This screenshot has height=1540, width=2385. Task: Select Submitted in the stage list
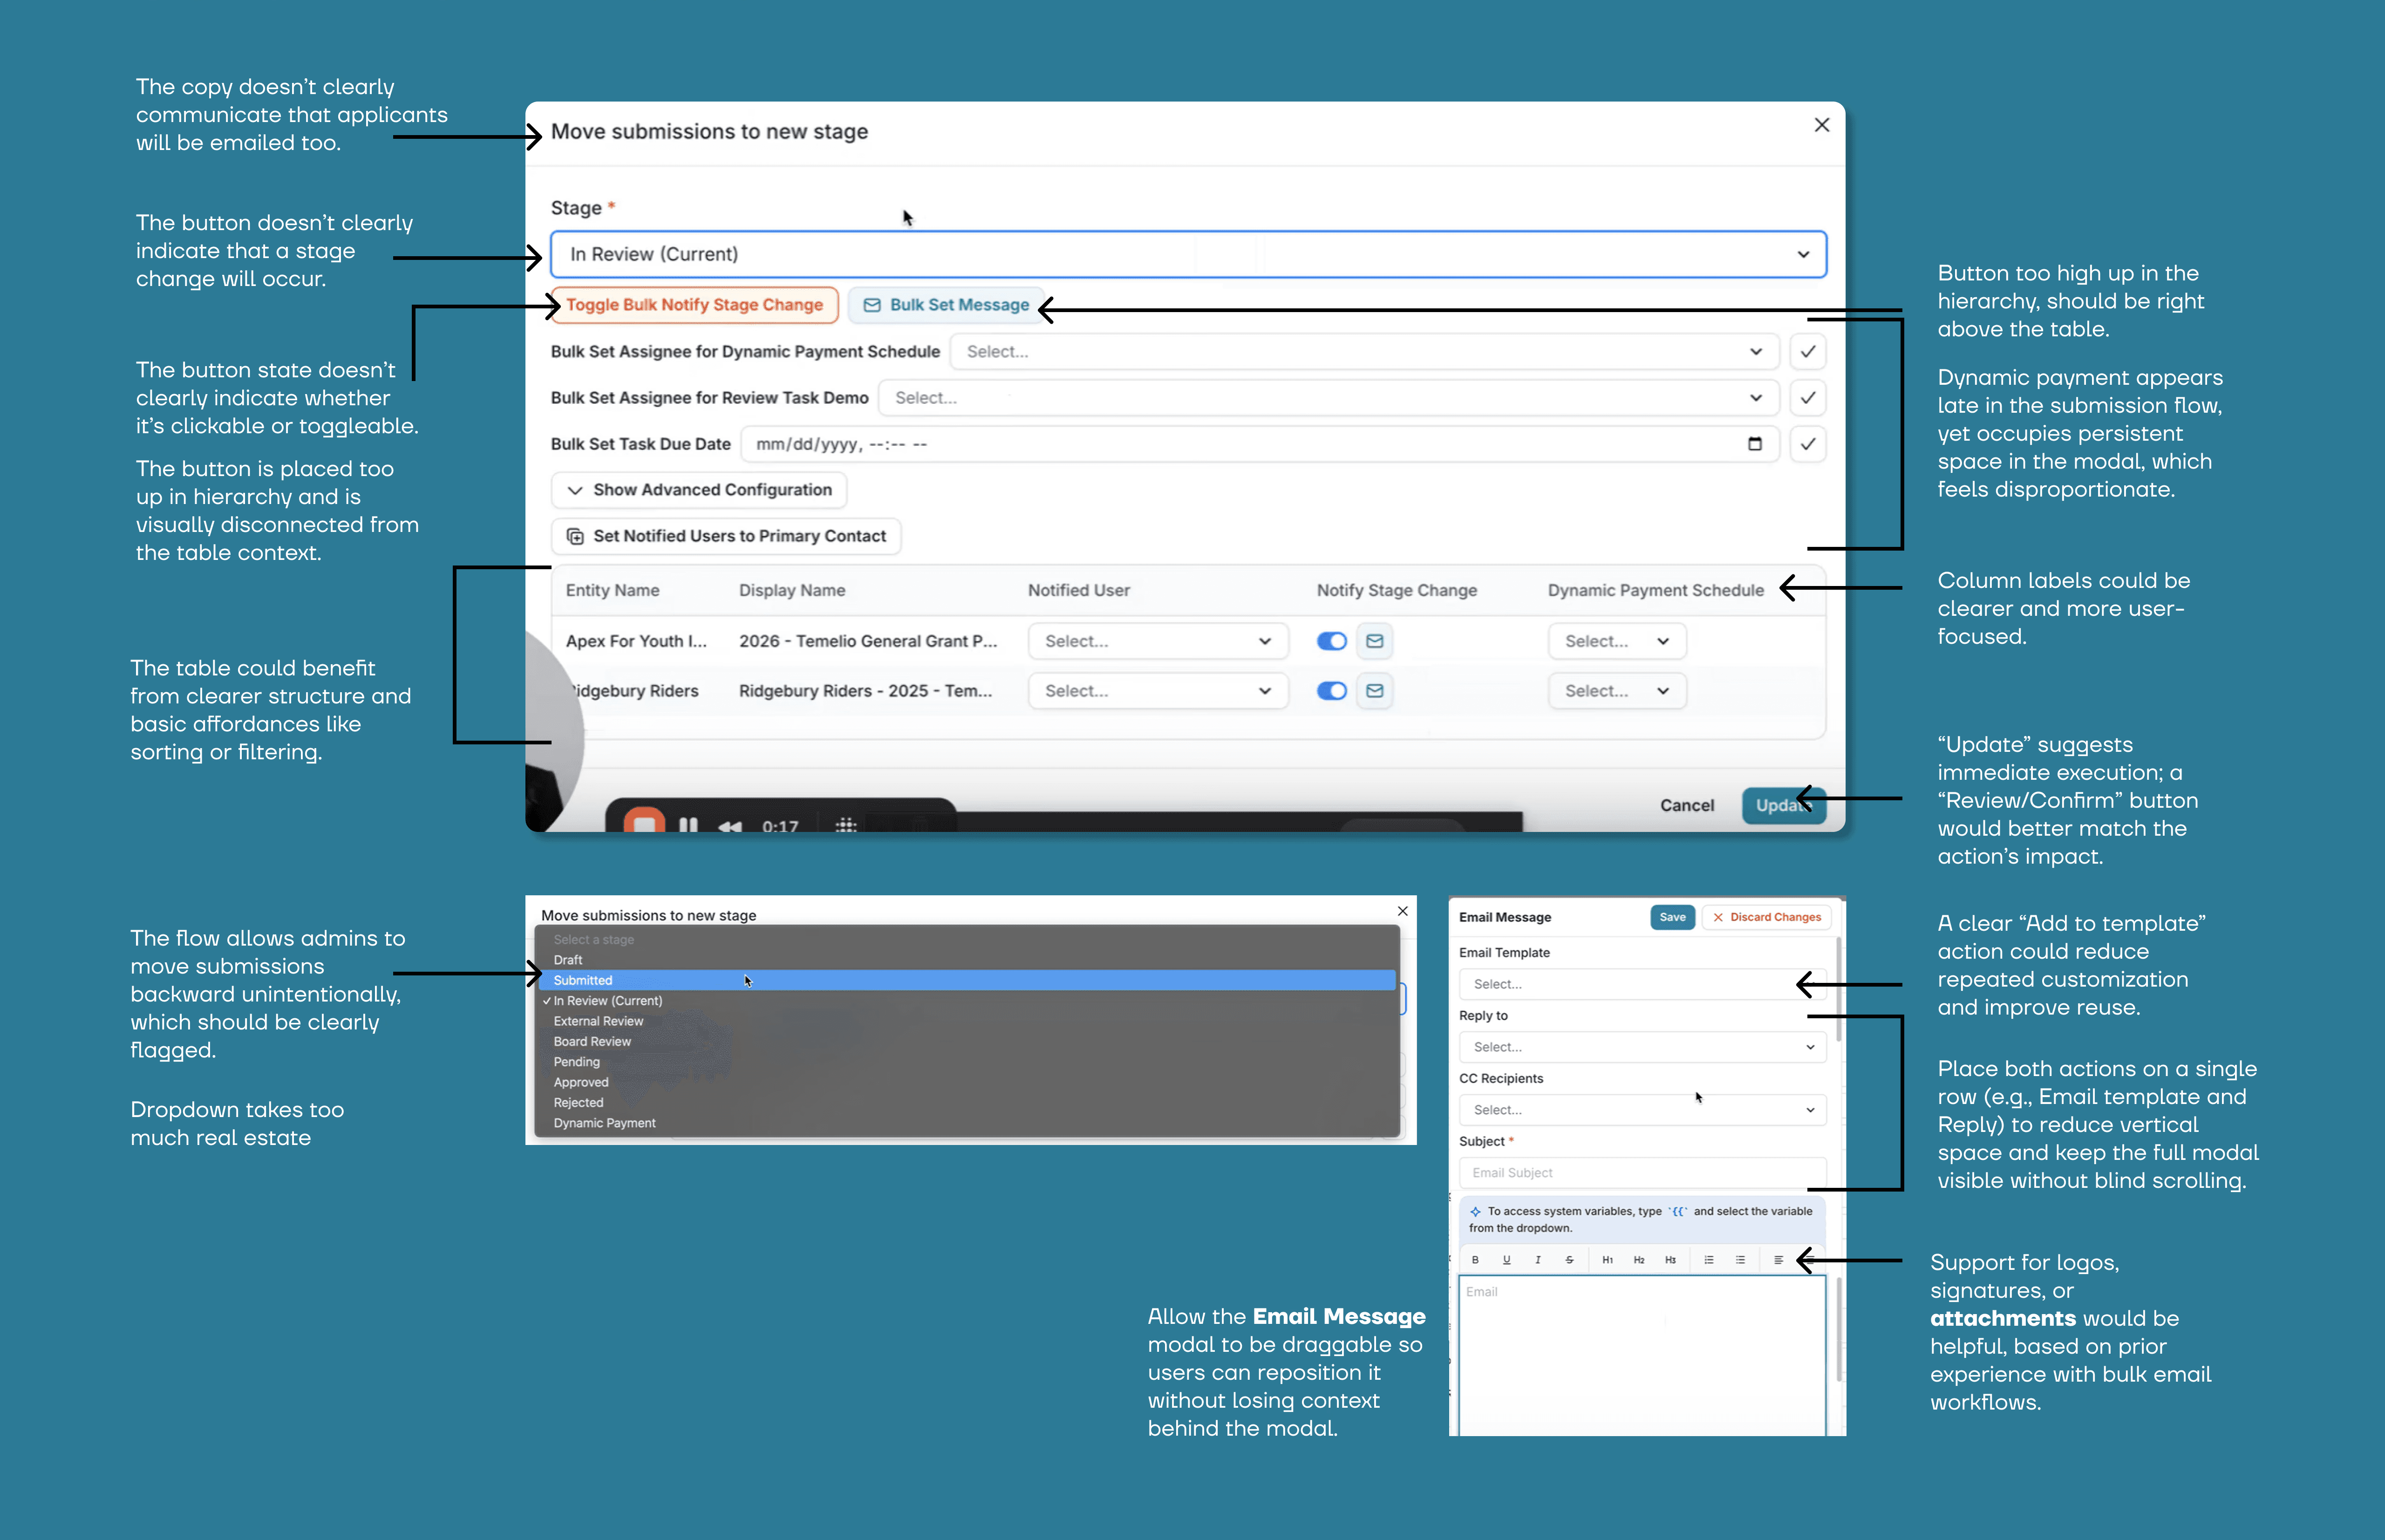click(583, 981)
